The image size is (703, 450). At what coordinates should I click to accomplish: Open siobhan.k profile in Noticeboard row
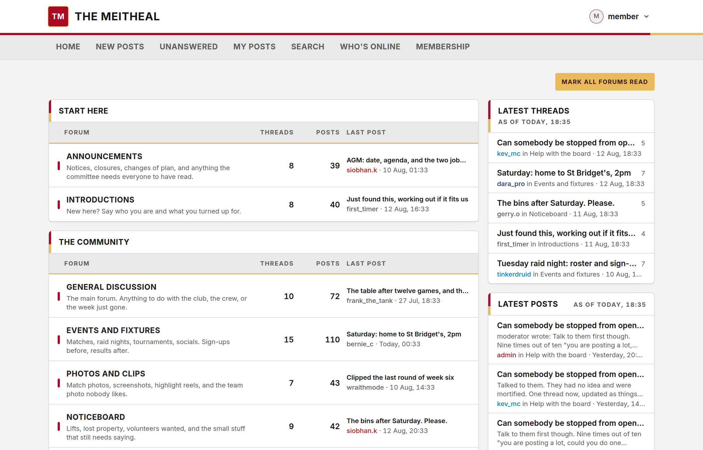click(x=362, y=431)
